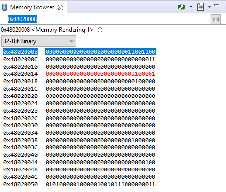Open the view menu triangle arrow

tap(209, 7)
